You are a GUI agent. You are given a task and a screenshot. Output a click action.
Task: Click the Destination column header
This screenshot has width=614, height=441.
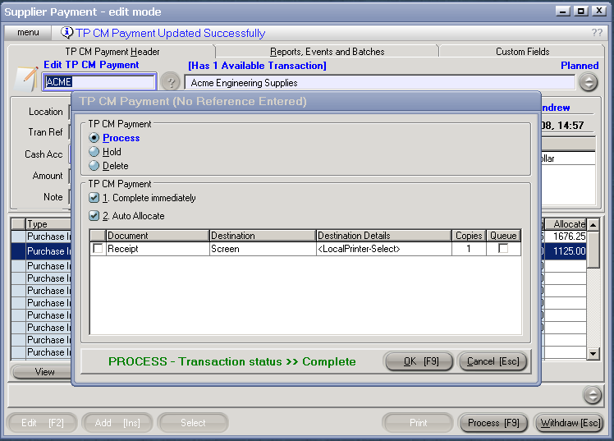[x=263, y=236]
